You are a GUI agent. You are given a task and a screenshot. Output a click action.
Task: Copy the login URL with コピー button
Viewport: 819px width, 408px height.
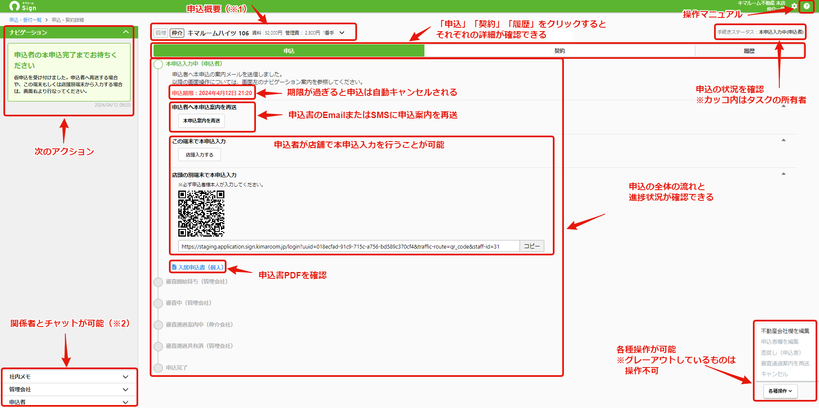(531, 246)
